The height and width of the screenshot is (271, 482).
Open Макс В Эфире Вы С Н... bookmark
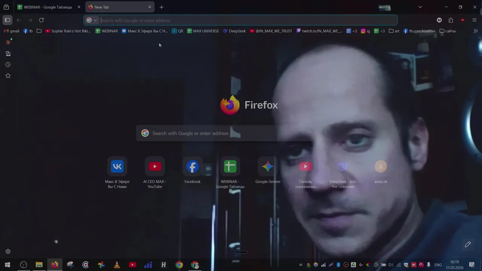145,31
